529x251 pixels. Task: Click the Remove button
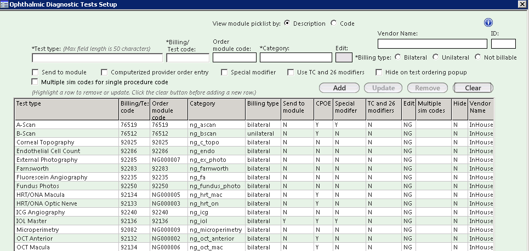[428, 88]
